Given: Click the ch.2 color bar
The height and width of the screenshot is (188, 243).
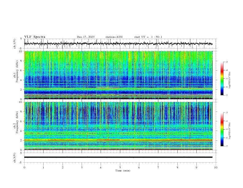Looking at the screenshot, I should pyautogui.click(x=222, y=129).
